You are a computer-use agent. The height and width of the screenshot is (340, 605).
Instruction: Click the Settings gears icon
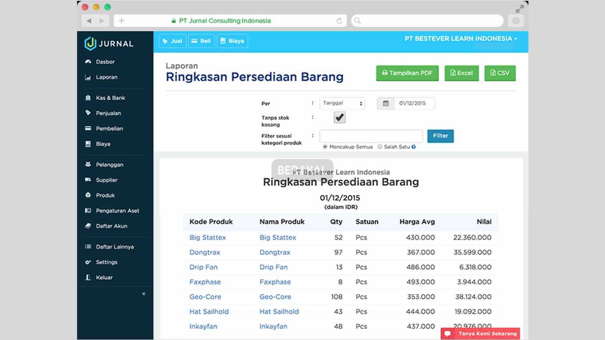(x=88, y=262)
